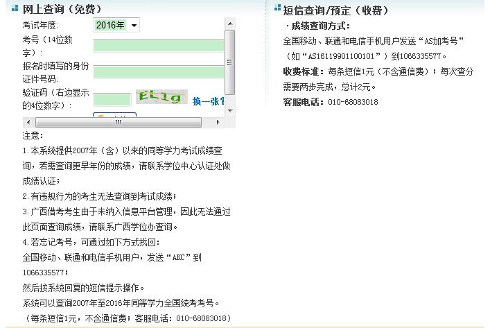Click the vertical scrollbar down arrow
Viewport: 490px width, 328px height.
coord(230,111)
